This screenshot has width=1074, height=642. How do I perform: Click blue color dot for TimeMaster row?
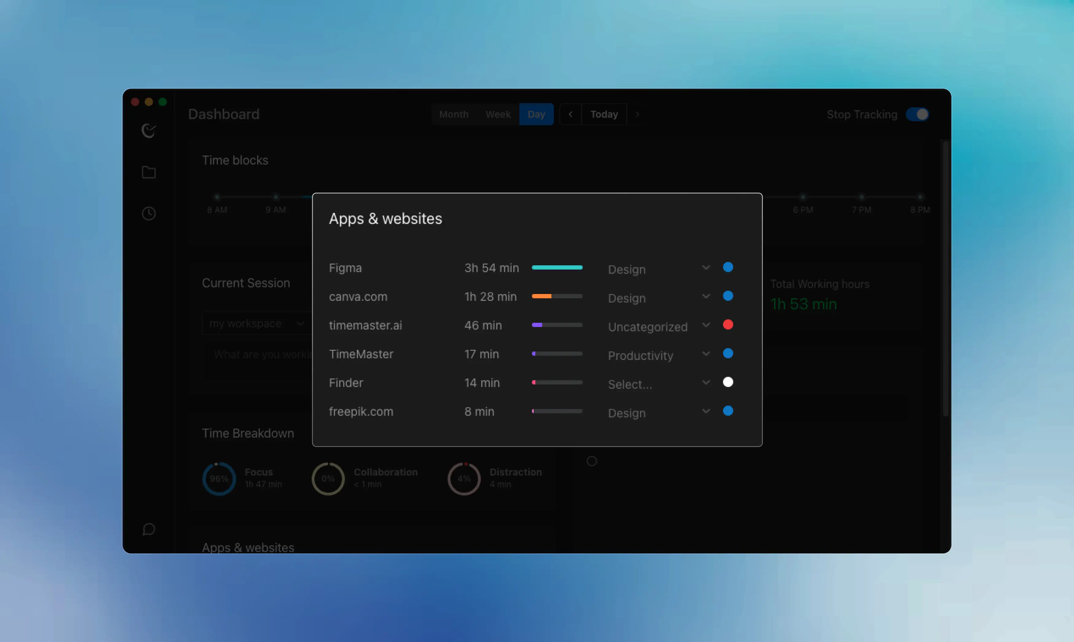click(x=728, y=353)
